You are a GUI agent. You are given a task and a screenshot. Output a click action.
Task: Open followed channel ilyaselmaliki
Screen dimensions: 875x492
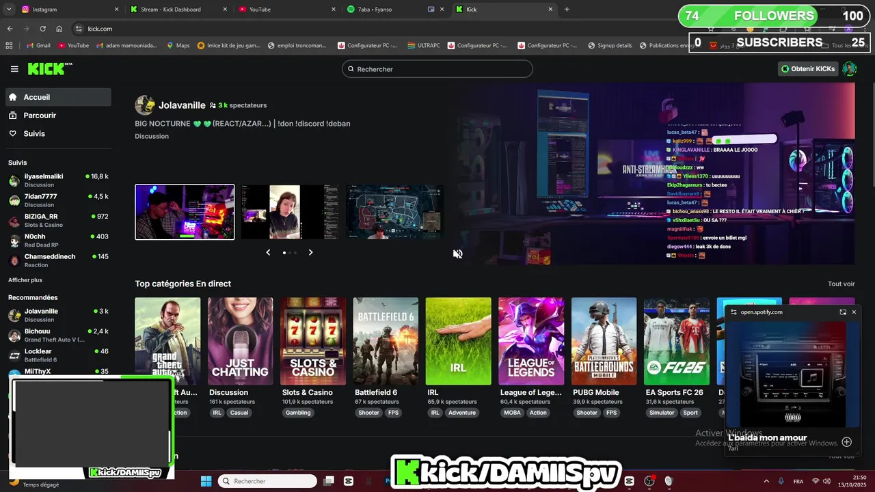58,180
